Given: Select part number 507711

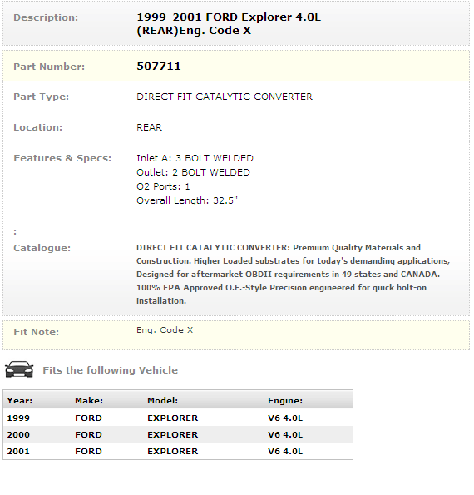Looking at the screenshot, I should (x=159, y=67).
